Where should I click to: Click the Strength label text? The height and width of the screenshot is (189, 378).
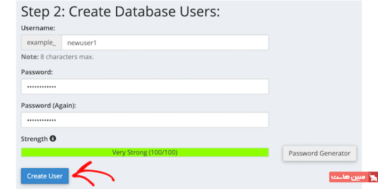click(x=34, y=139)
